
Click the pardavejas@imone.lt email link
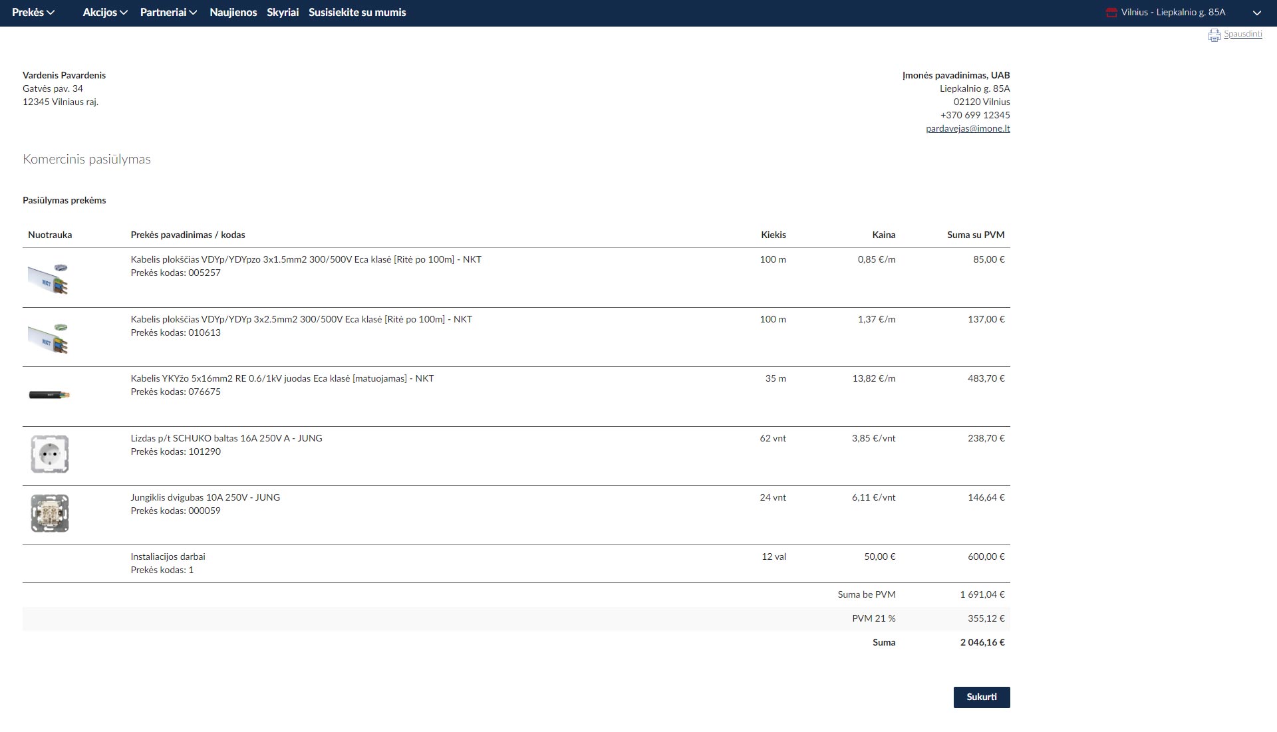click(x=968, y=128)
